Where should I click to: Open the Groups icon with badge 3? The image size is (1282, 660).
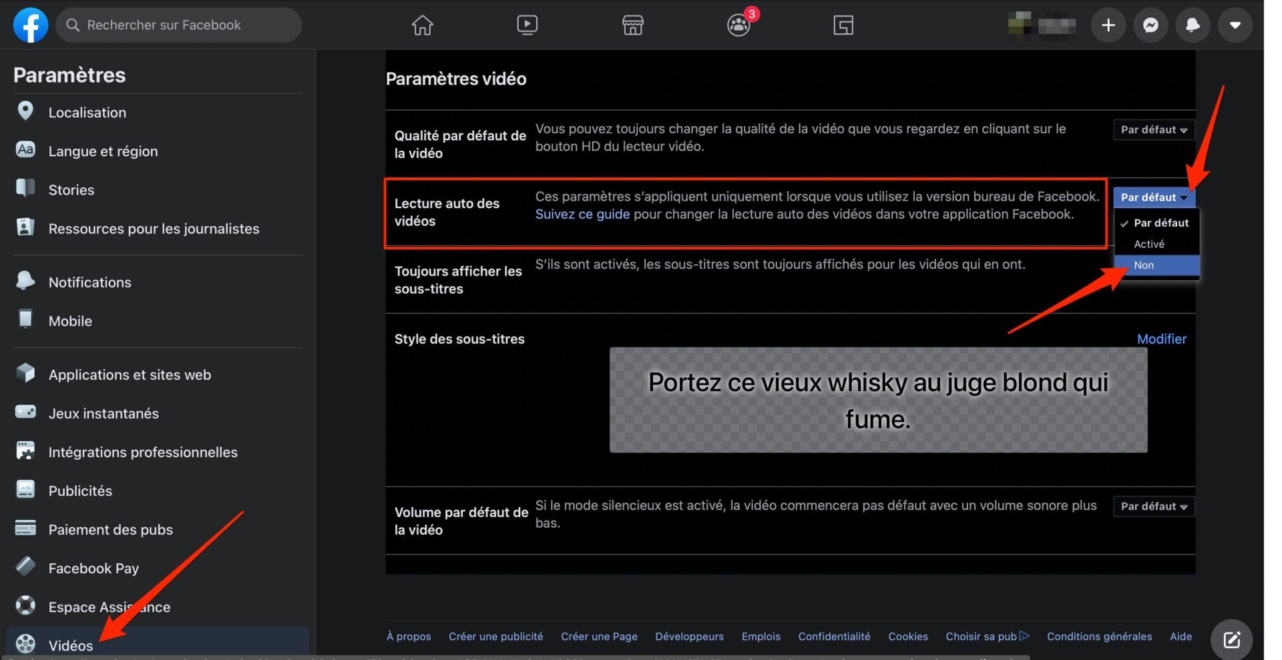[x=738, y=25]
